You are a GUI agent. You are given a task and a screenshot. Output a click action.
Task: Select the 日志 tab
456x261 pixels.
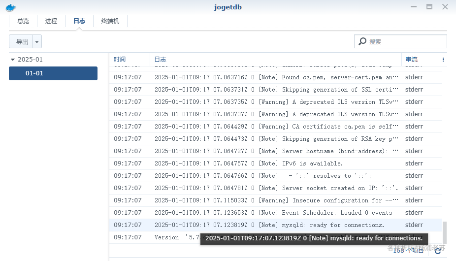pos(79,21)
